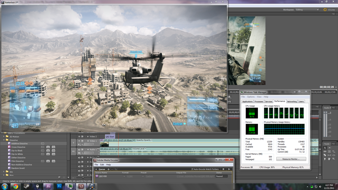The width and height of the screenshot is (338, 190).
Task: Open the Preset dropdown for QBZ-95B
Action: tap(143, 176)
